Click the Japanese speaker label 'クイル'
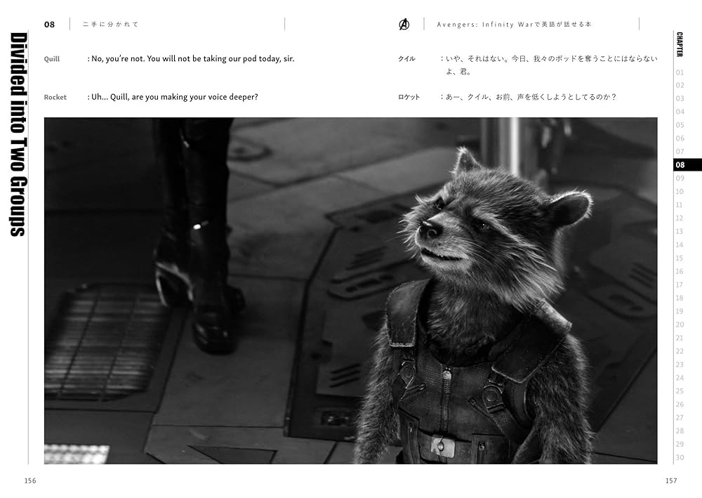Viewport: 702px width, 498px height. click(406, 59)
